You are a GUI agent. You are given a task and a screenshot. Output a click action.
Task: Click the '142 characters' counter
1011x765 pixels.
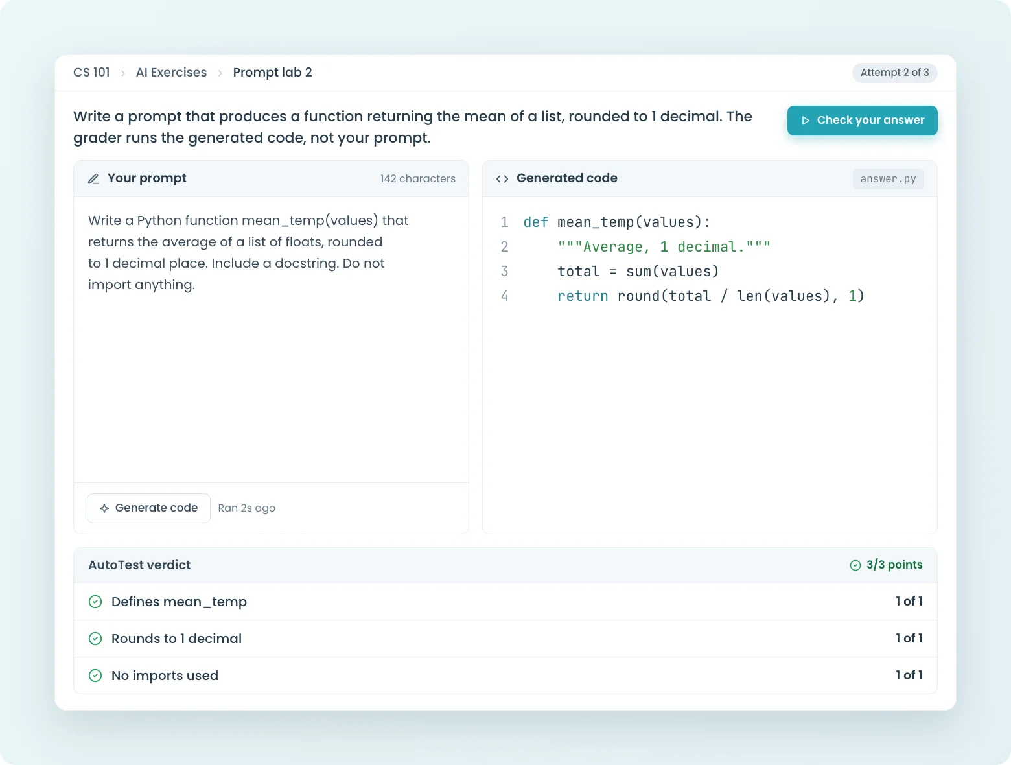tap(418, 179)
